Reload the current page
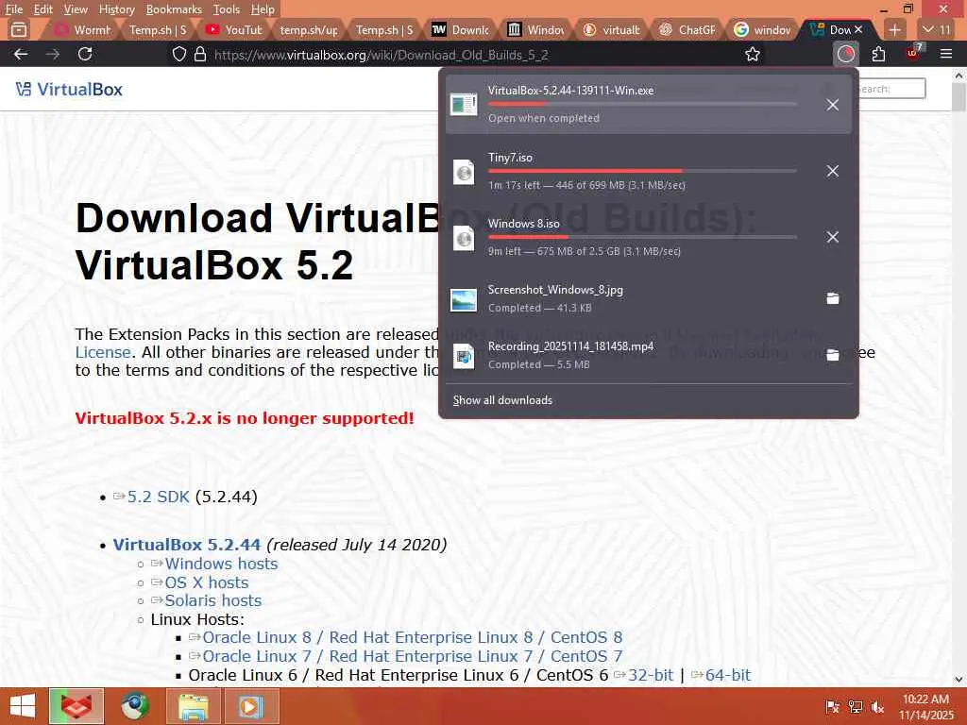This screenshot has width=967, height=725. tap(85, 54)
